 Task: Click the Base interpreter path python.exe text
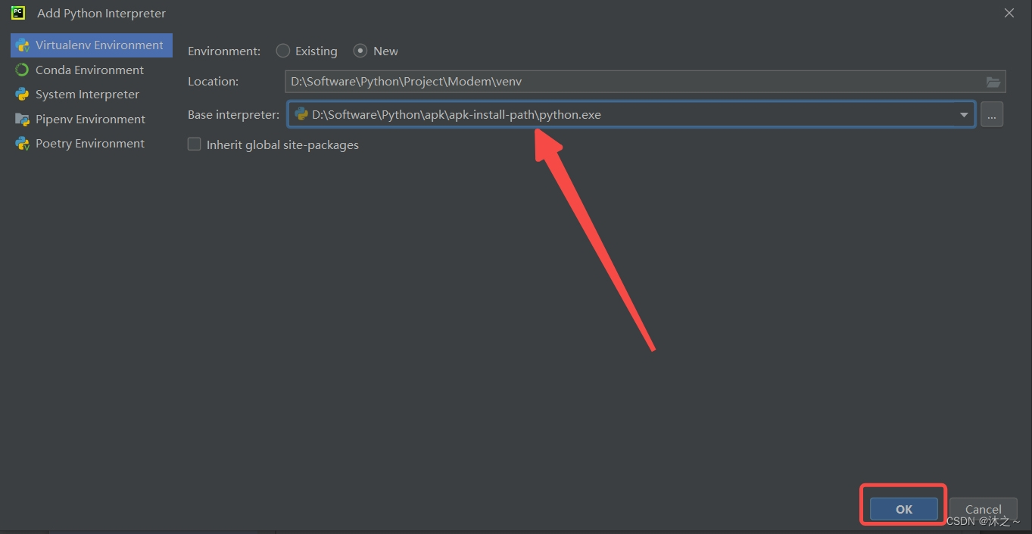point(457,115)
